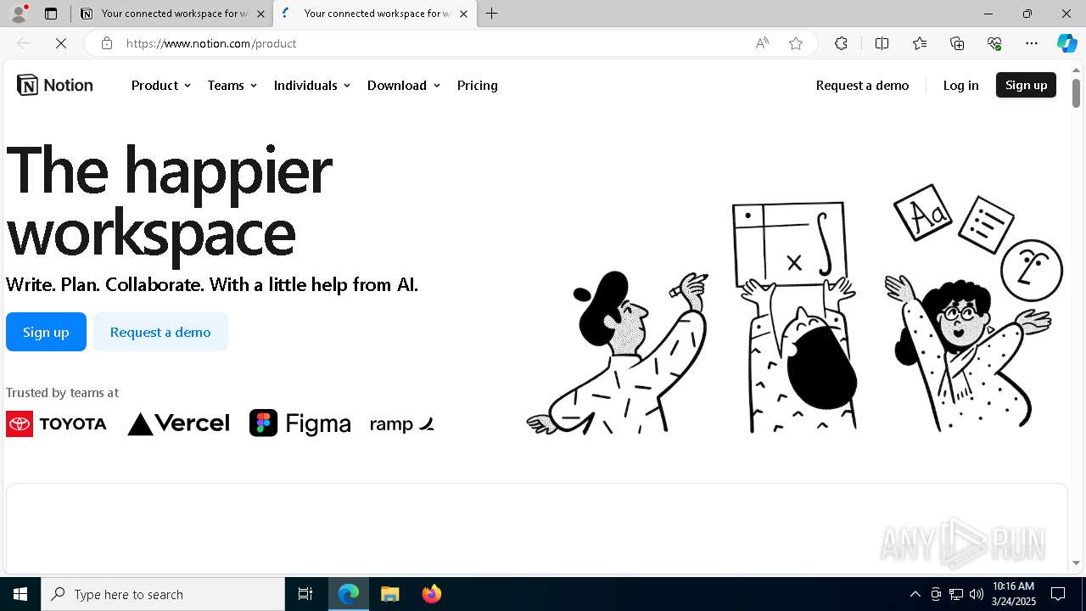This screenshot has height=611, width=1086.
Task: Expand the Teams dropdown menu
Action: tap(232, 85)
